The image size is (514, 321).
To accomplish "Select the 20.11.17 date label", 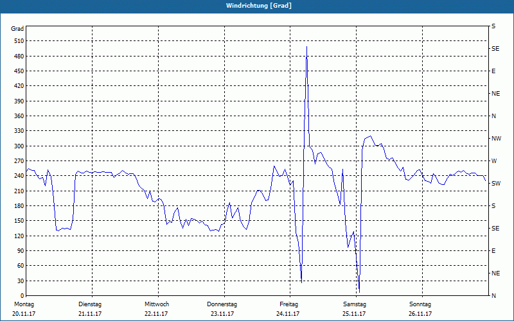I will (x=24, y=314).
